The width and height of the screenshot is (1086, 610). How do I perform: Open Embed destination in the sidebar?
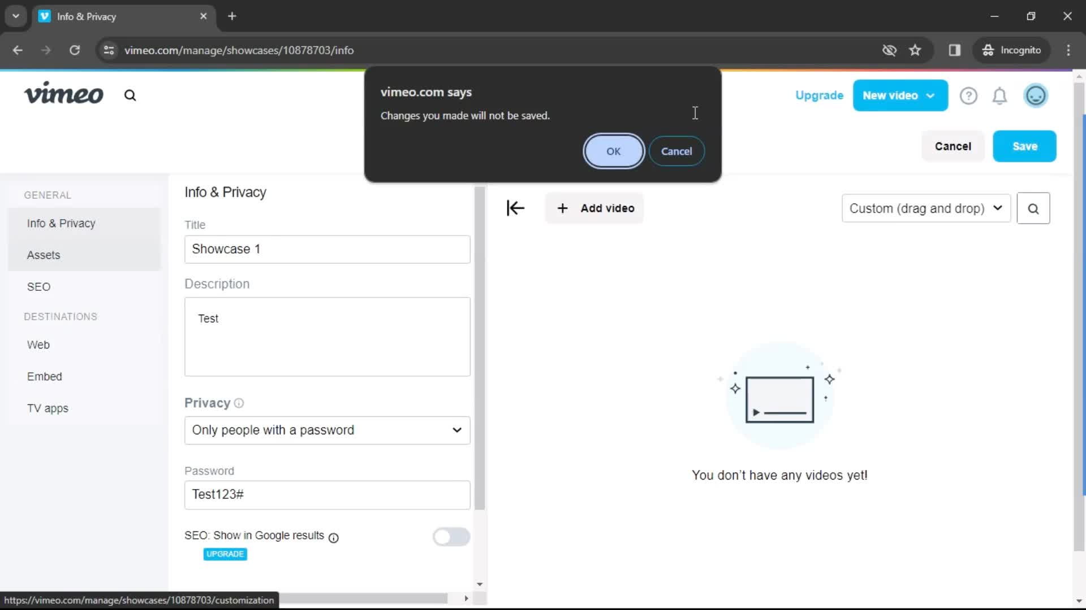[84, 377]
